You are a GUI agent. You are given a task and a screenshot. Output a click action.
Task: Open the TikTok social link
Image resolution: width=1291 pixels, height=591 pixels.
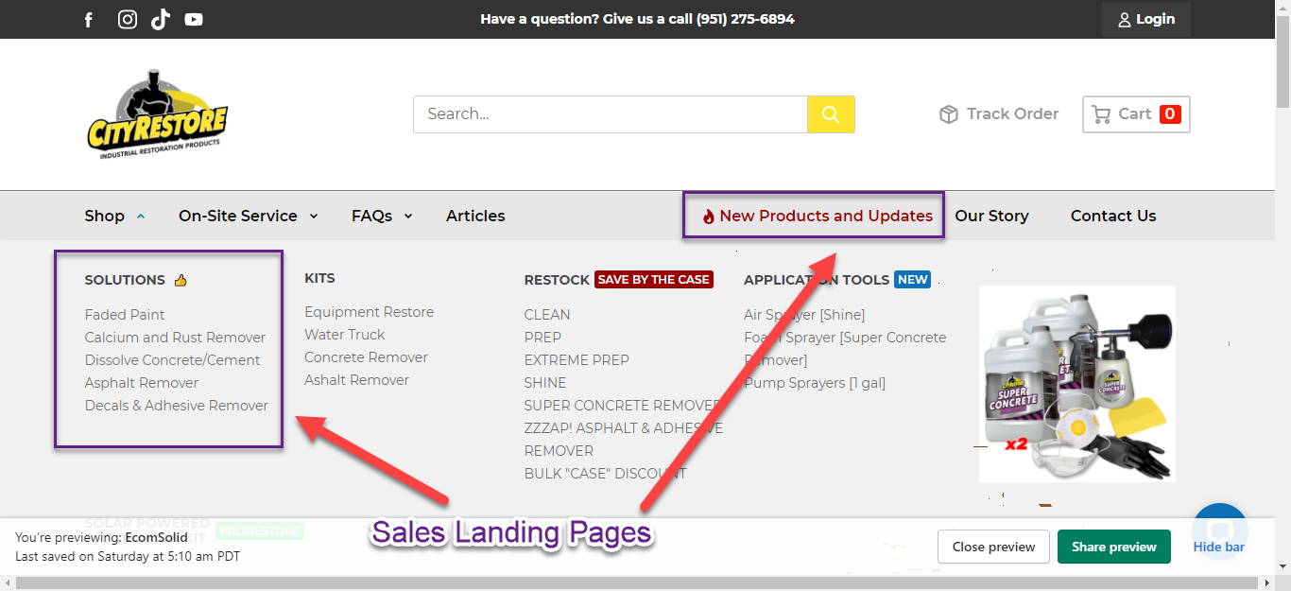(x=161, y=19)
